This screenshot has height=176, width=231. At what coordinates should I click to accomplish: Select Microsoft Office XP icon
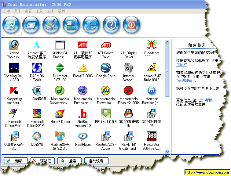(x=37, y=113)
